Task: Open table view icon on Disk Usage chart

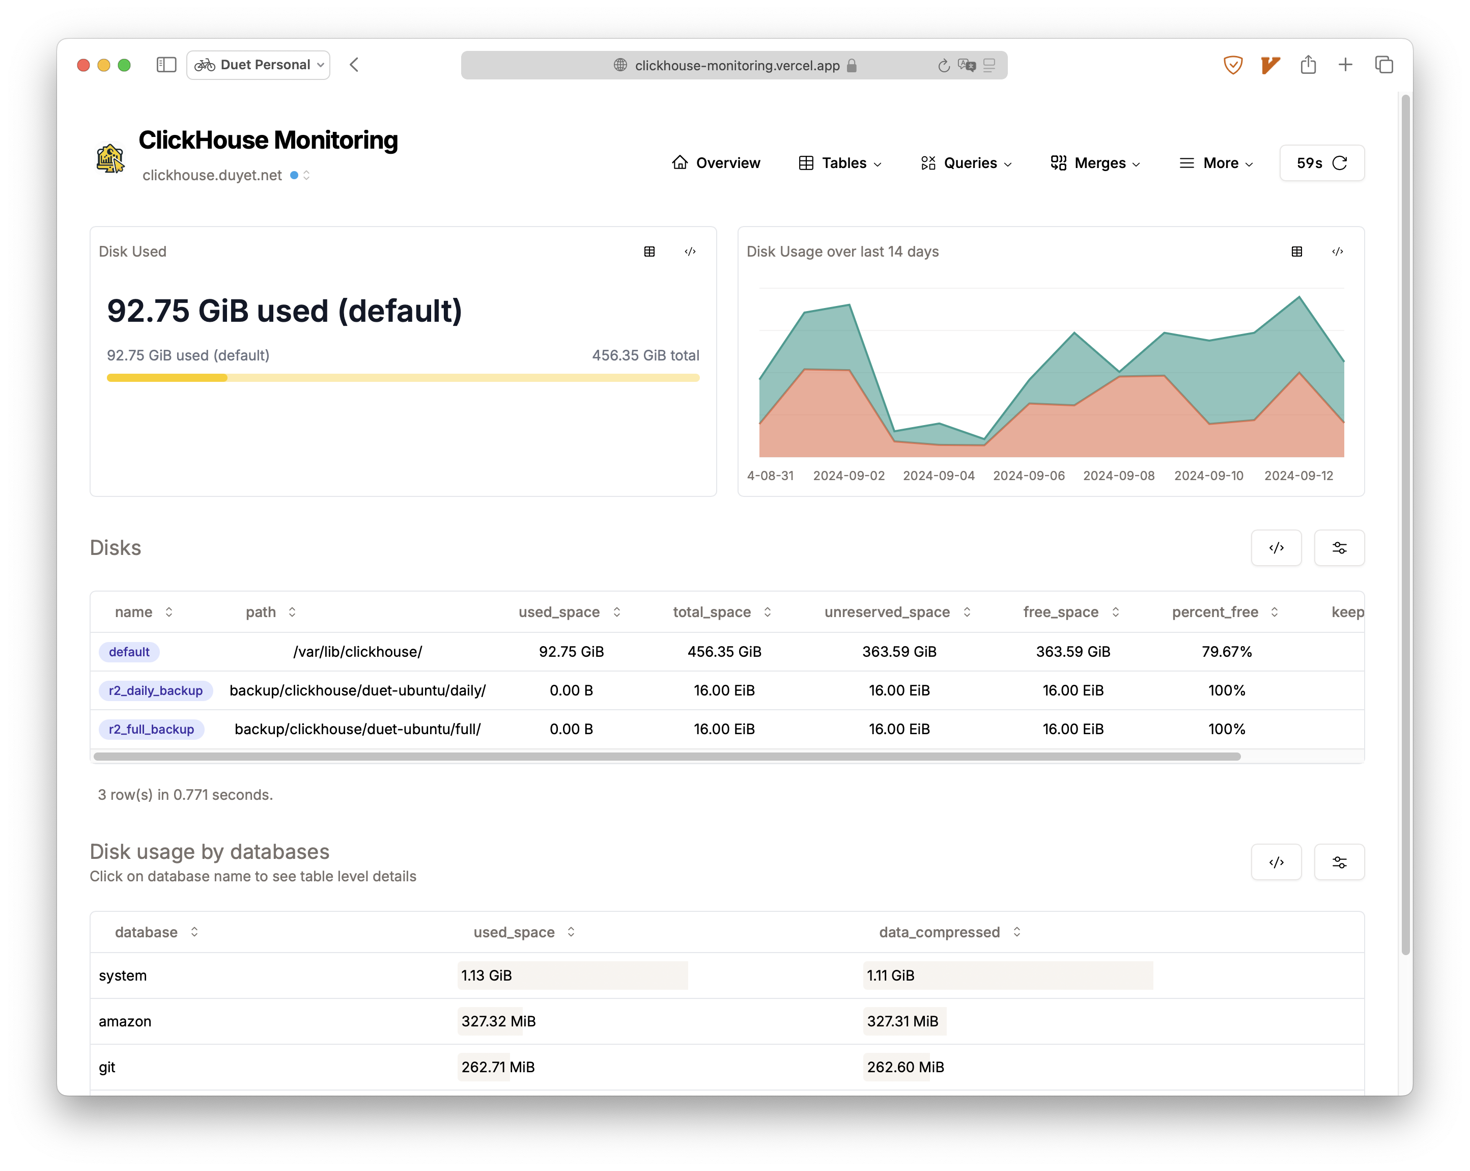Action: pos(1296,252)
